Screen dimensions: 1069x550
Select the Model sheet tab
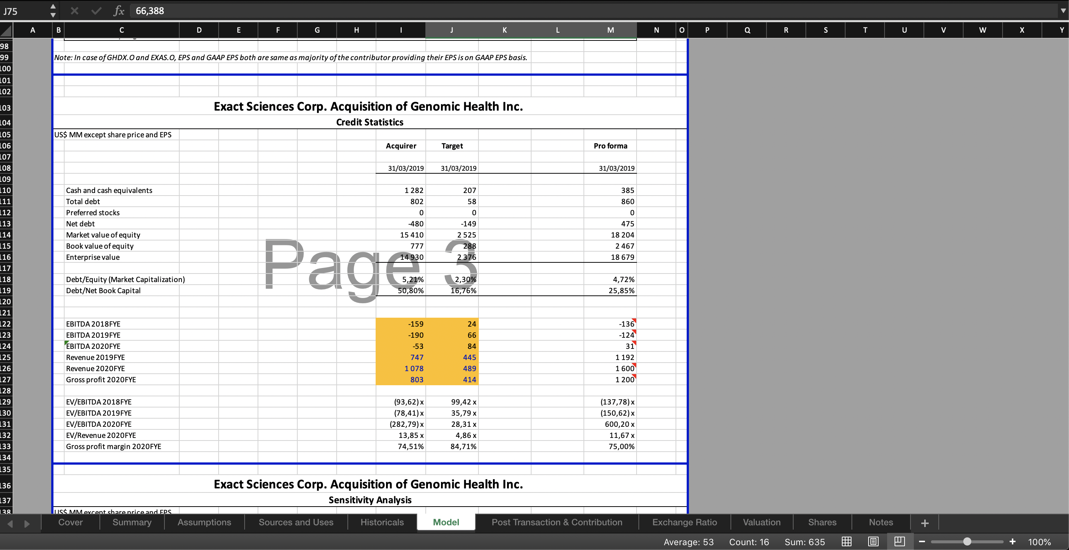click(446, 522)
